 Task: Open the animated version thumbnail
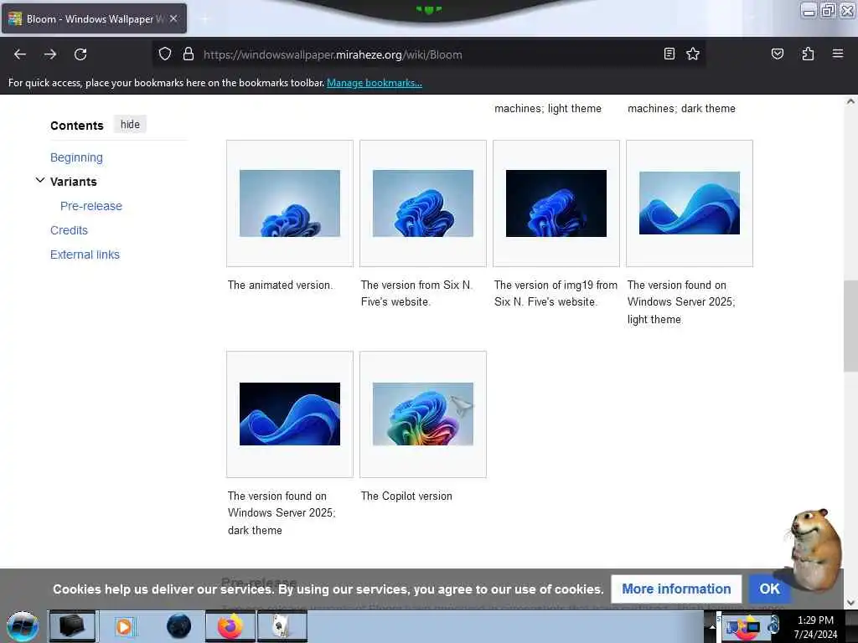coord(289,203)
